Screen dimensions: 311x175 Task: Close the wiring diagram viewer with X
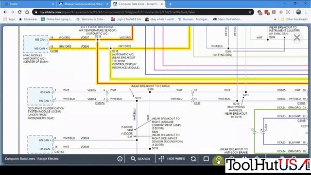297,37
